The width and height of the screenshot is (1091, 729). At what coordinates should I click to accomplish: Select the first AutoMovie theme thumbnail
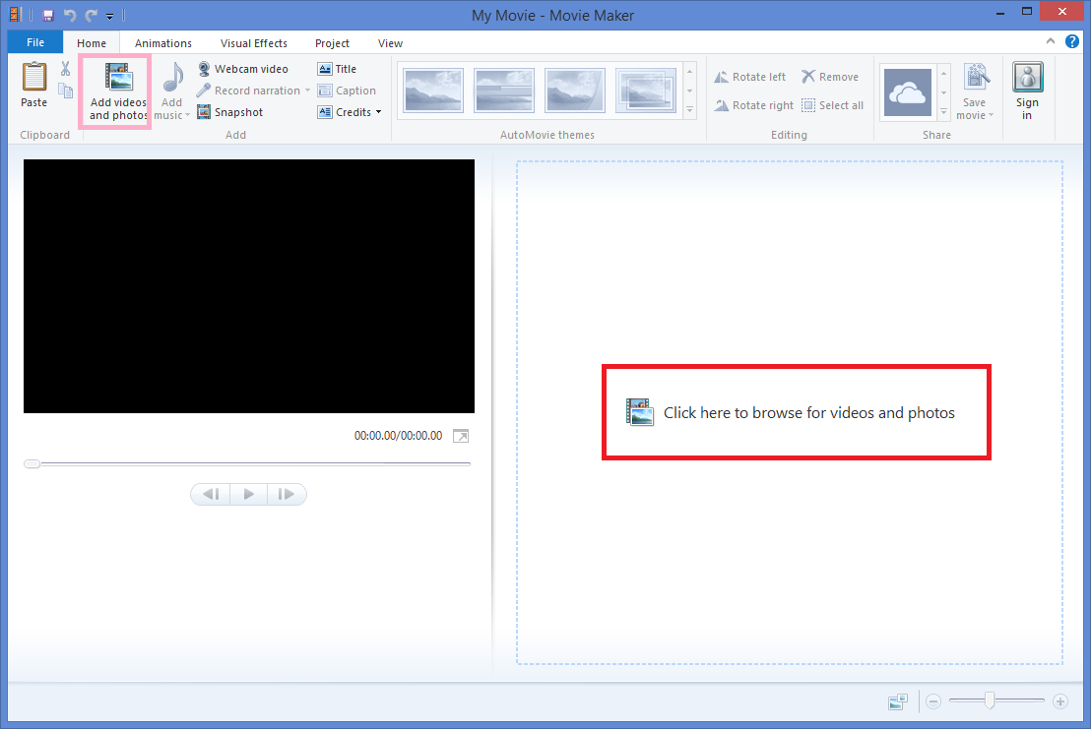click(x=433, y=91)
